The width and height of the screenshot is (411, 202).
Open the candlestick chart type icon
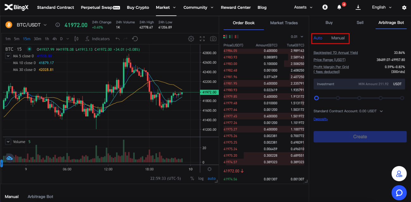click(76, 39)
